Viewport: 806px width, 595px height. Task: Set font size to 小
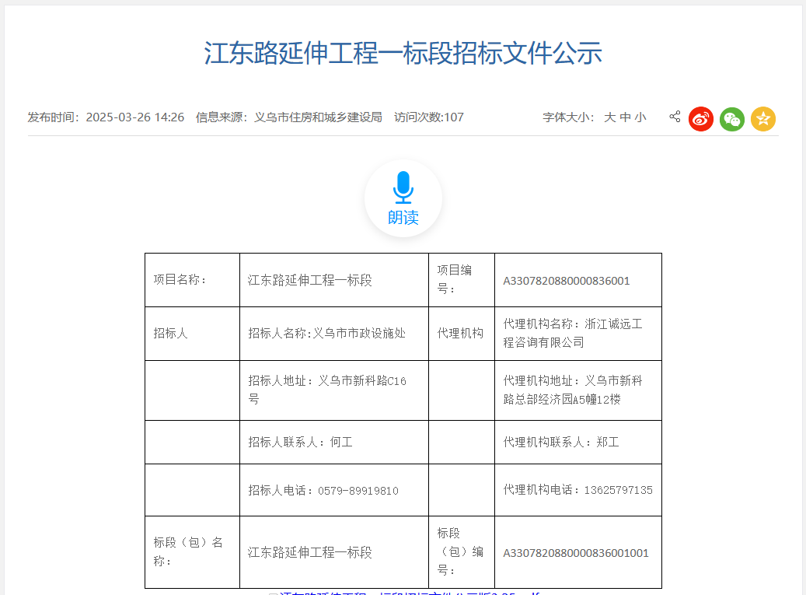pos(640,117)
